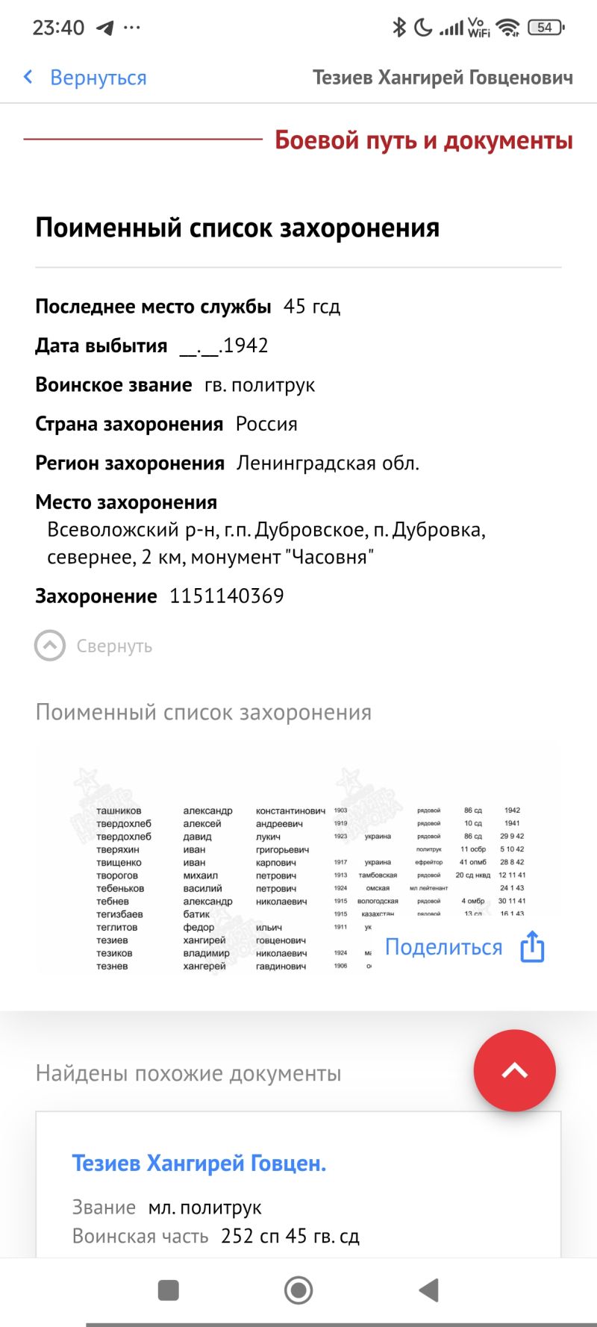
Task: Tap the Wi-Fi status icon
Action: tap(508, 28)
